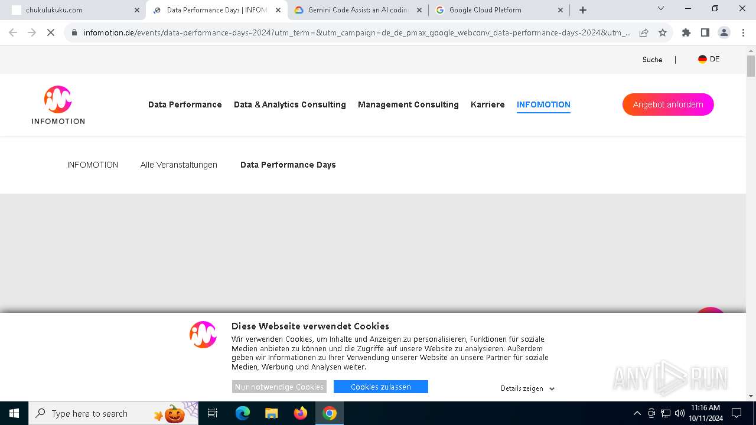Expand Details zeigen in cookie banner
756x425 pixels.
(x=528, y=388)
